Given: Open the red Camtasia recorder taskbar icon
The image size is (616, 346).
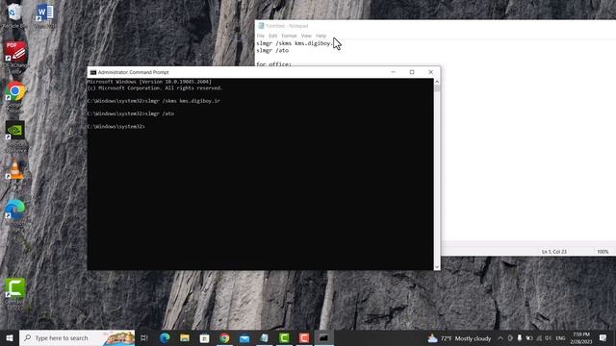Looking at the screenshot, I should click(304, 337).
